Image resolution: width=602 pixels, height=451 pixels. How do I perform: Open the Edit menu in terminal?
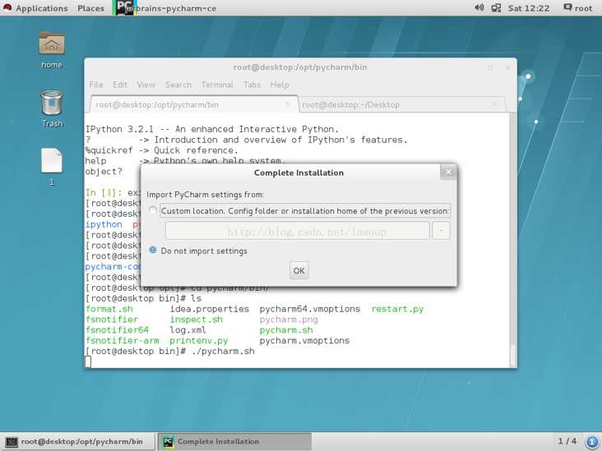tap(120, 85)
